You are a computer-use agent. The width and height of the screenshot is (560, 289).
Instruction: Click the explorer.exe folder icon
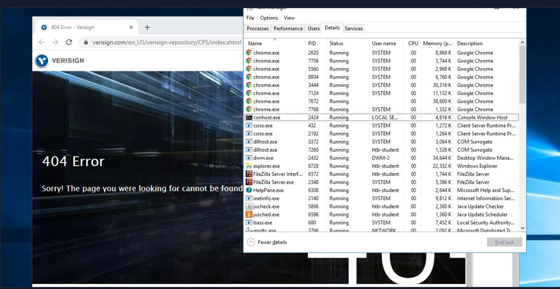249,166
